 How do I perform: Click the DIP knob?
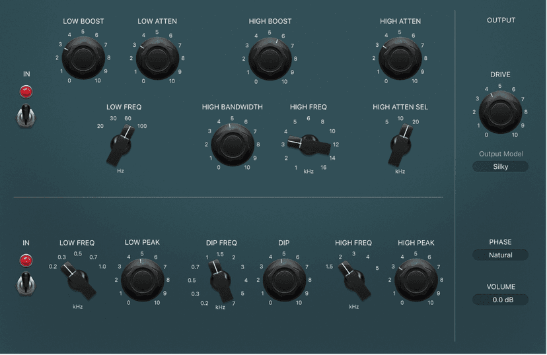click(x=284, y=280)
